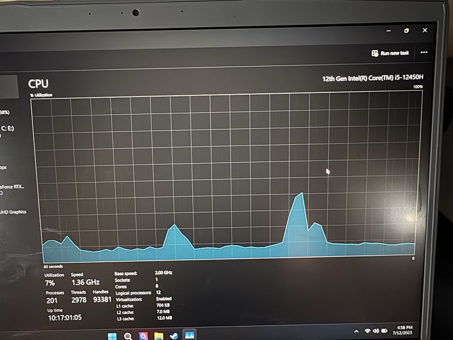
Task: Select the Memory item showing 38%
Action: (5, 112)
